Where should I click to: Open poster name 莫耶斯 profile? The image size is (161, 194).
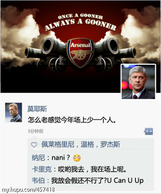[x=37, y=109]
